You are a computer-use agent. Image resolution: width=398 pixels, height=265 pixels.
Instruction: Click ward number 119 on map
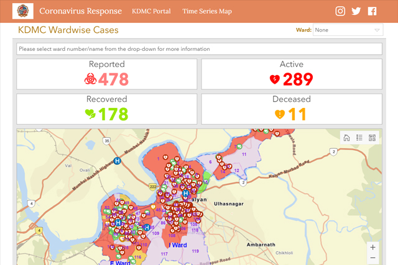195,251
